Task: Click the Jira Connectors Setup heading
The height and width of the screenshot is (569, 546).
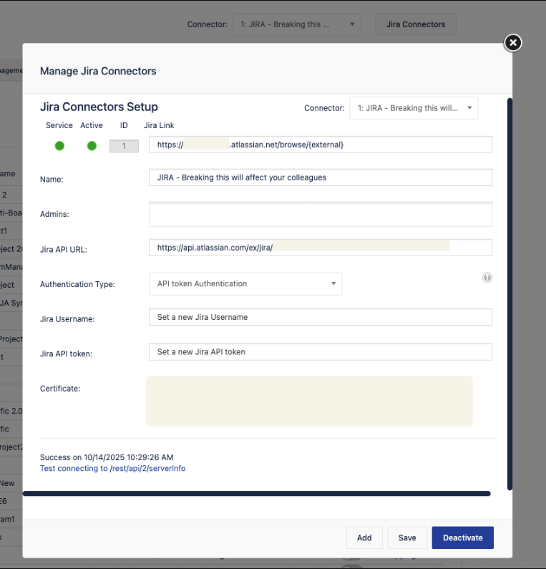Action: [99, 107]
